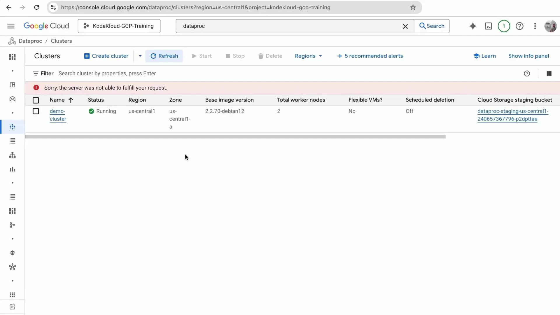Add 5 recommended alerts
560x315 pixels.
[370, 56]
